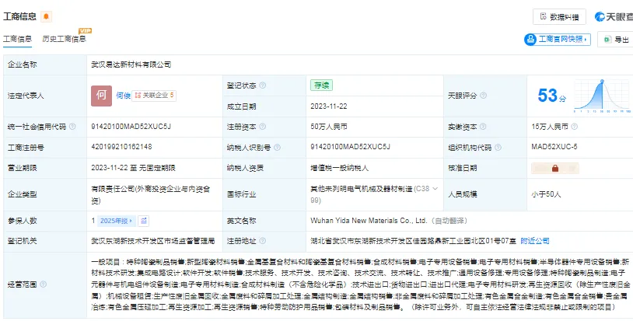633x321 pixels.
Task: Click the locked 核准日期 value
Action: point(555,168)
